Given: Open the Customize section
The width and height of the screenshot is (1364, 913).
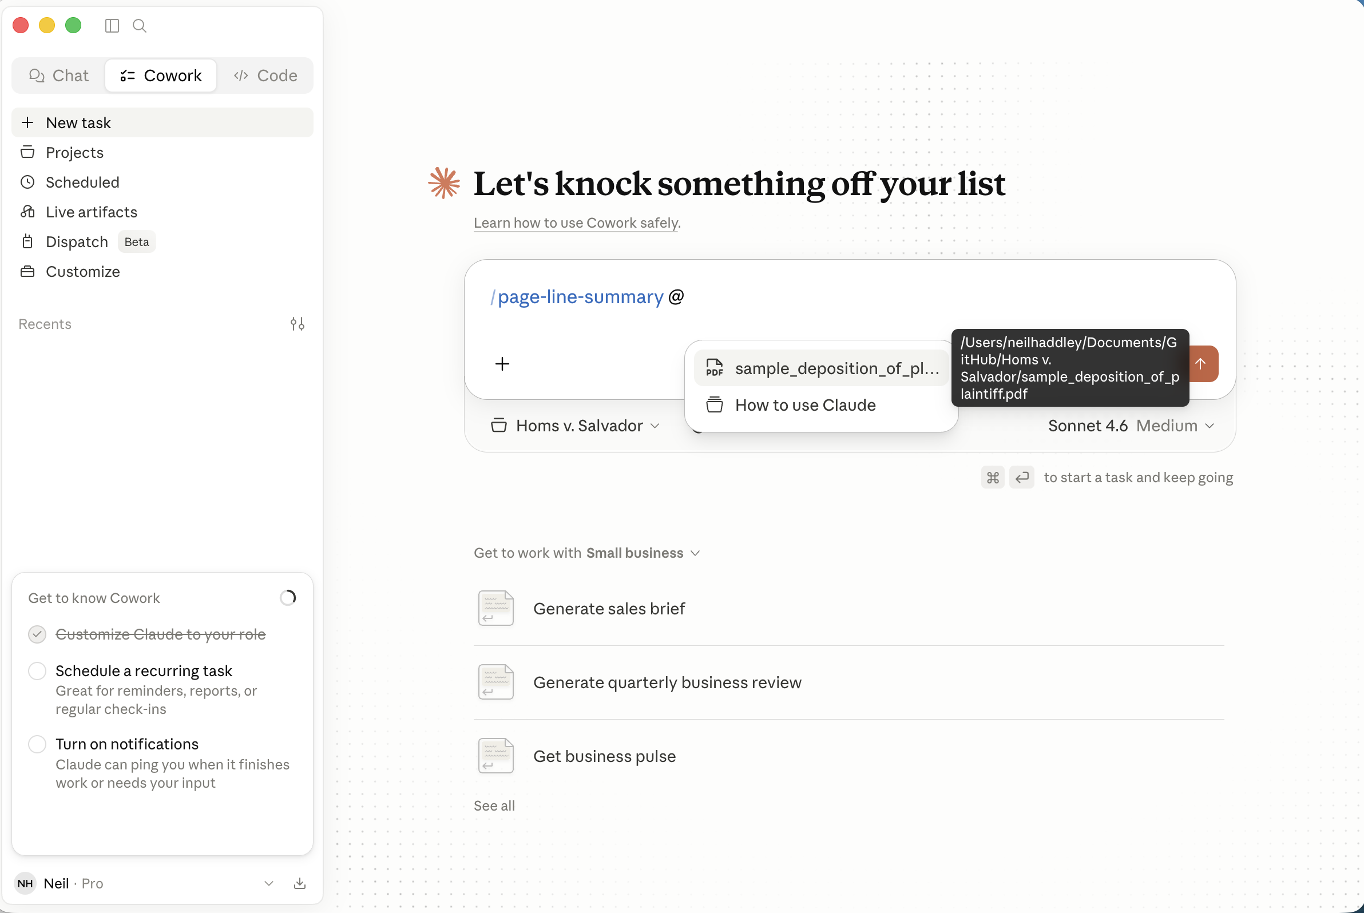Looking at the screenshot, I should pyautogui.click(x=162, y=271).
